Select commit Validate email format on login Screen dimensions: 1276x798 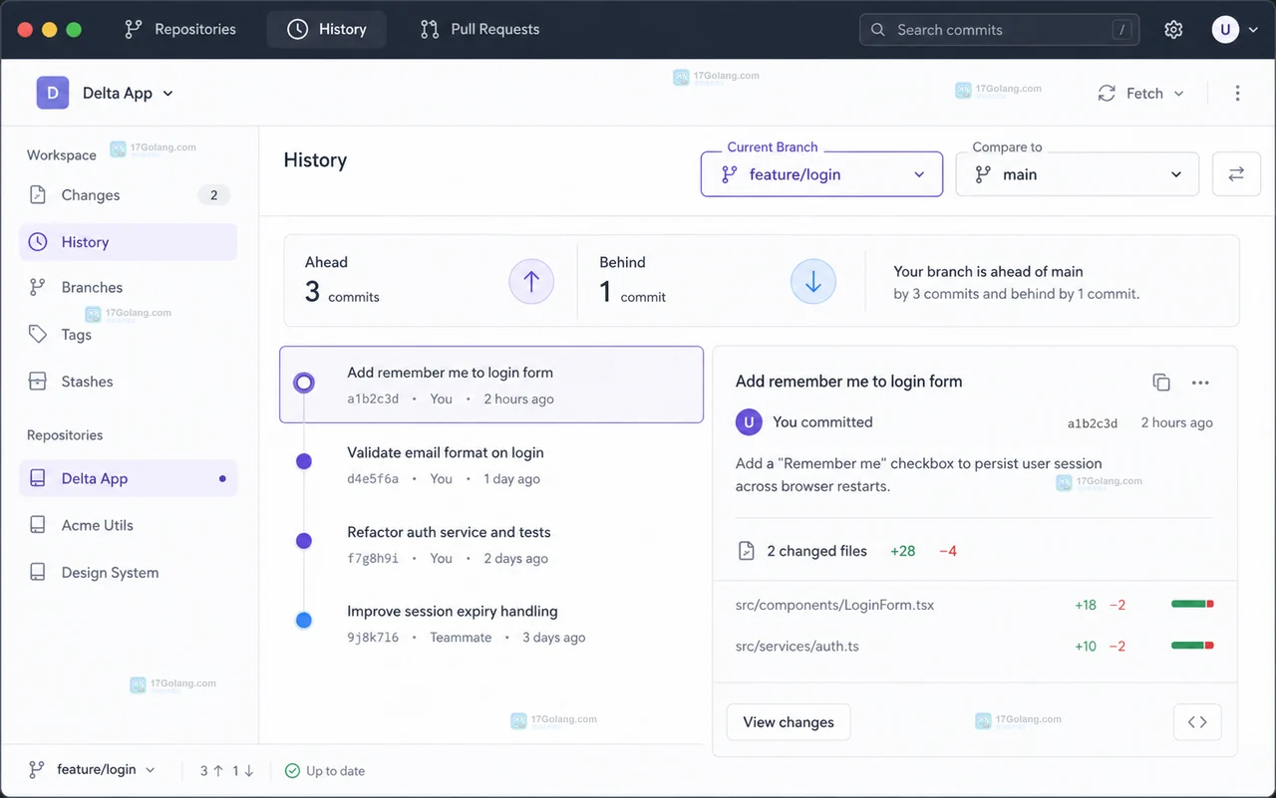pos(491,465)
